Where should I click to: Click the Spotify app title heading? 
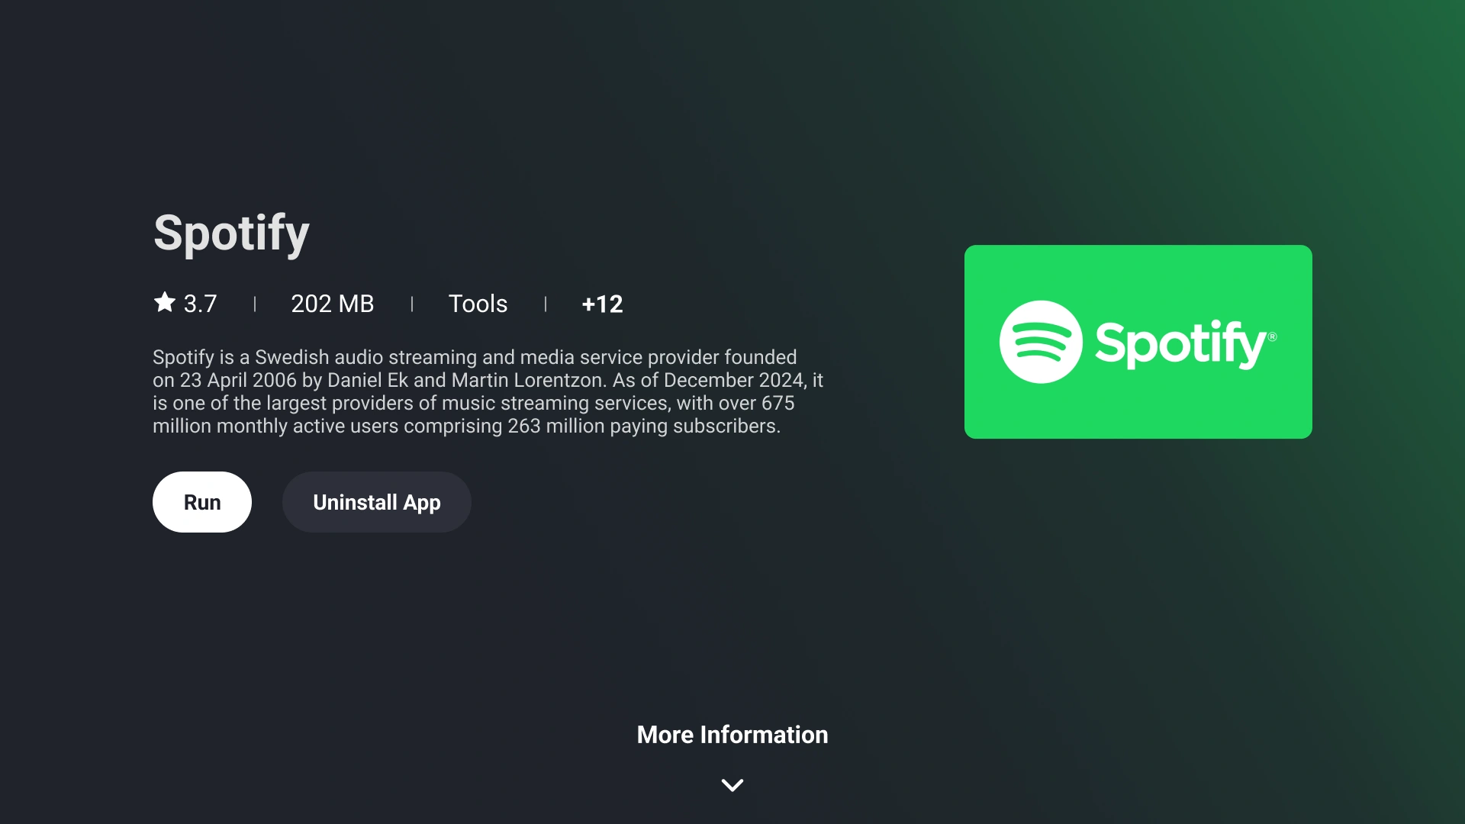[x=231, y=233]
